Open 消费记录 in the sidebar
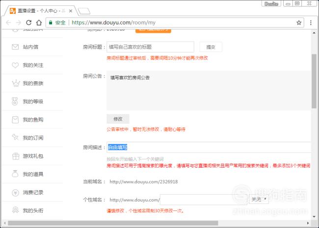The image size is (319, 228). click(33, 192)
